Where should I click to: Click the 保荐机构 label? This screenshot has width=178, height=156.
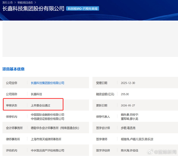pyautogui.click(x=12, y=117)
